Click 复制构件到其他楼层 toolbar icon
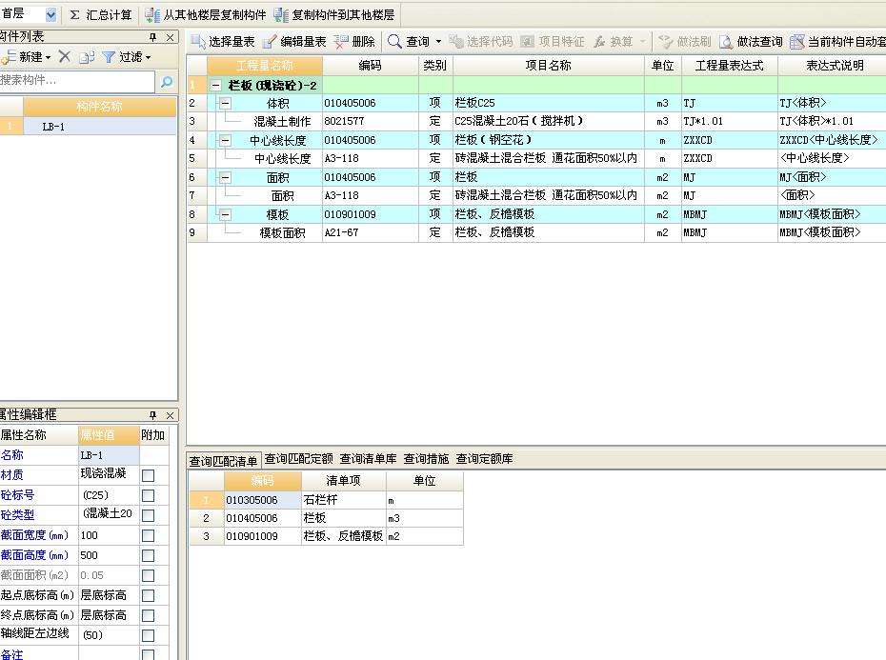The height and width of the screenshot is (660, 886). 281,15
